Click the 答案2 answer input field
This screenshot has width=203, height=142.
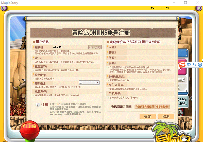tap(150, 63)
